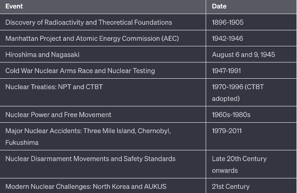Select the Nuclear Treaties: NPT and CTBT cell
The height and width of the screenshot is (193, 297).
(x=54, y=87)
